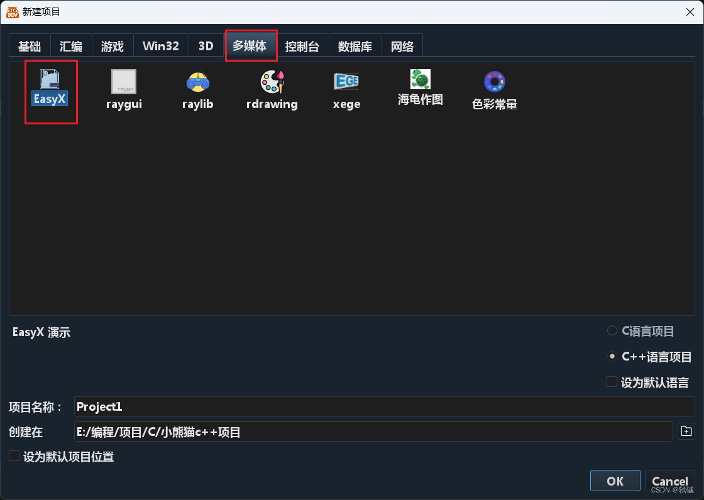Open the Win32 tab
The height and width of the screenshot is (500, 704).
pyautogui.click(x=161, y=46)
